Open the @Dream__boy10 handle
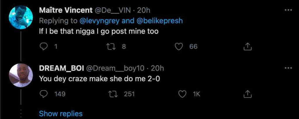299x119 pixels. coord(115,68)
